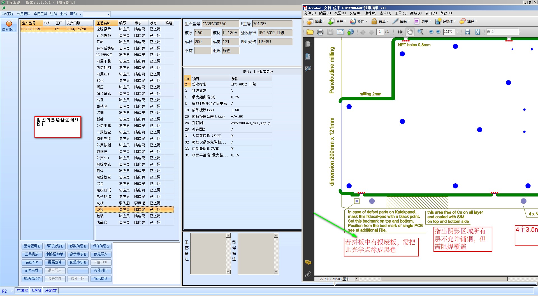Open the Acrobat bookmarks panel icon
This screenshot has width=538, height=296.
pos(308,56)
